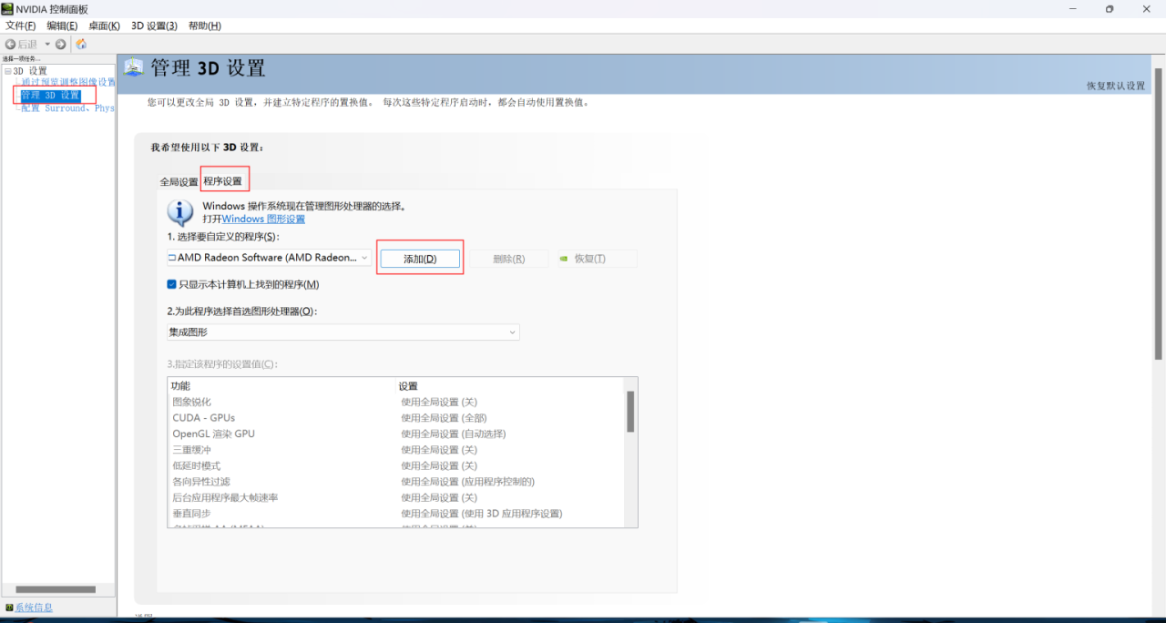Image resolution: width=1166 pixels, height=623 pixels.
Task: Open the program selection dropdown
Action: click(364, 258)
